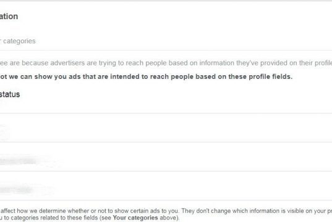Select the third blurred profile field entry
This screenshot has width=332, height=222.
166,186
